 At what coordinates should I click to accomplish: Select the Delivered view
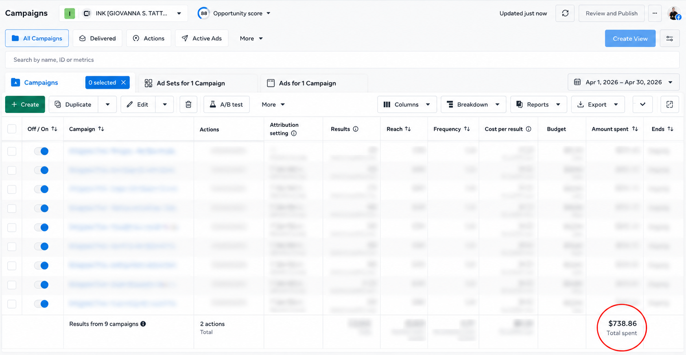pyautogui.click(x=97, y=39)
